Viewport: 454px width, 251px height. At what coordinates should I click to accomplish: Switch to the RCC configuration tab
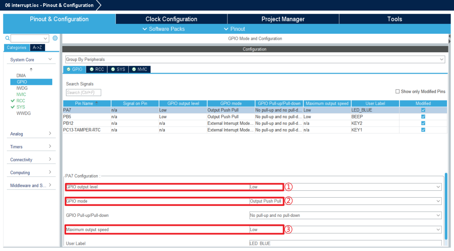[x=97, y=69]
